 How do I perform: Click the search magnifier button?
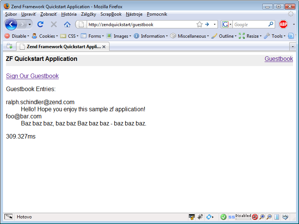coord(271,24)
